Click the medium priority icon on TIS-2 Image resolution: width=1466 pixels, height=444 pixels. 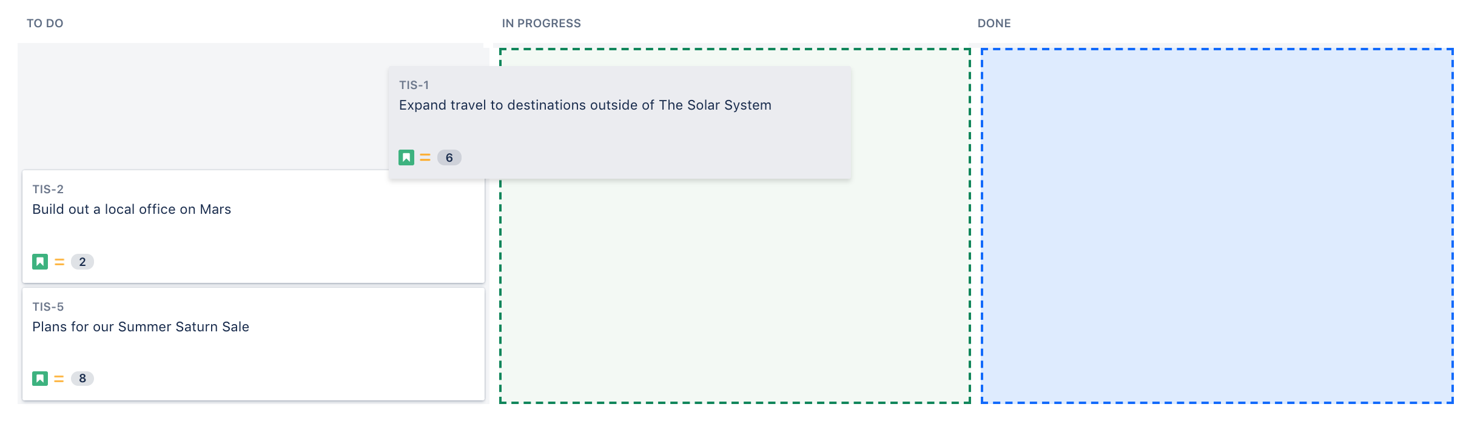point(59,262)
